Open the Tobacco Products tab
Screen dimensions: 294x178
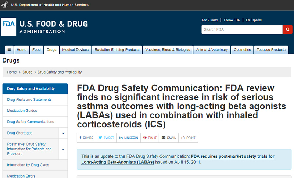(x=271, y=50)
